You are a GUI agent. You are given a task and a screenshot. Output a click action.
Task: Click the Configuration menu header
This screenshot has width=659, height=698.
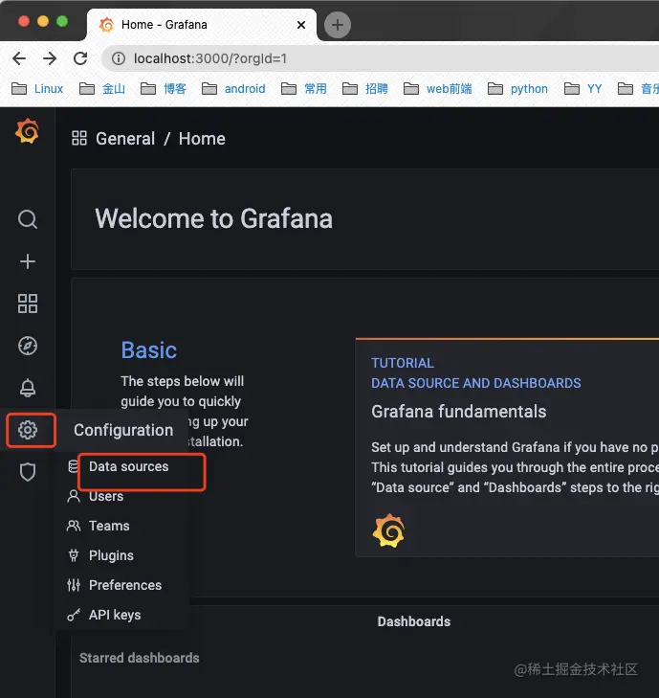[x=123, y=430]
